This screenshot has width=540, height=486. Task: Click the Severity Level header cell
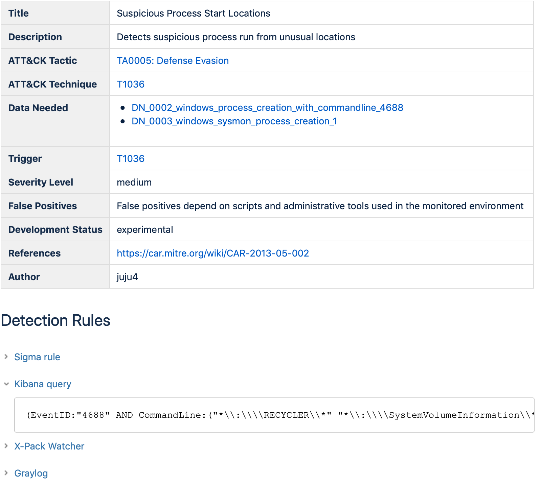click(55, 182)
